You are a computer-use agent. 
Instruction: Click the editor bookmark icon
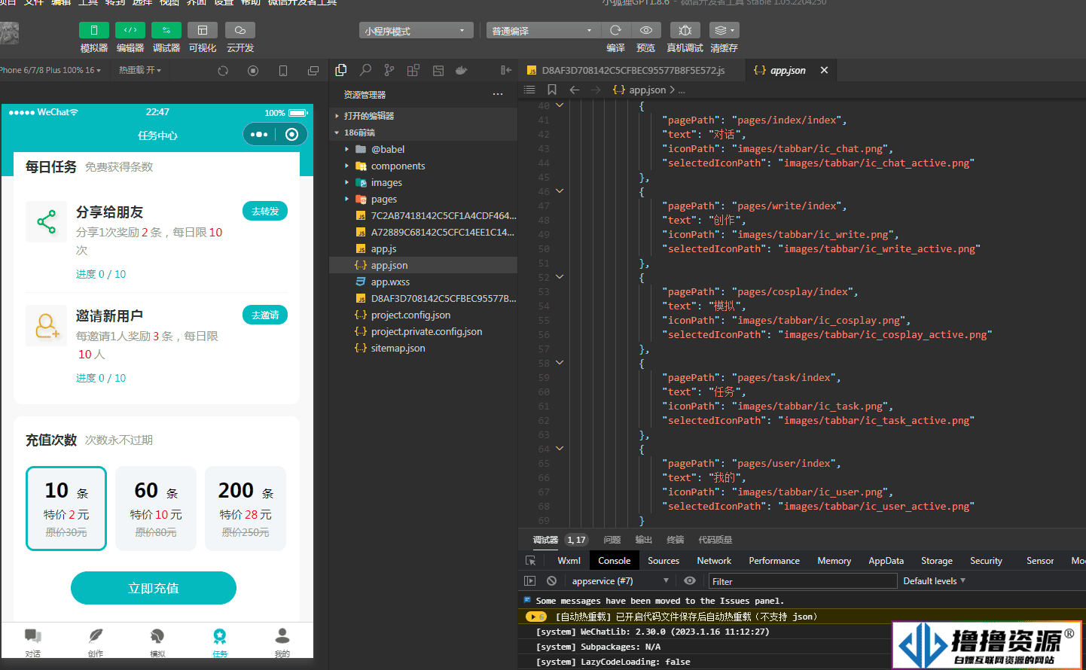[552, 90]
